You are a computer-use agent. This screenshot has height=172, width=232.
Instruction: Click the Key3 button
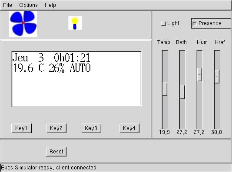pos(91,128)
